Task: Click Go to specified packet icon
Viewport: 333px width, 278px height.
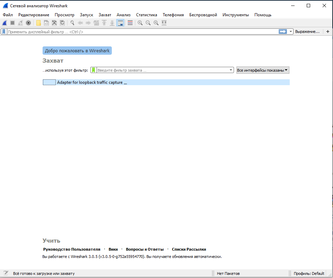Action: [x=96, y=23]
